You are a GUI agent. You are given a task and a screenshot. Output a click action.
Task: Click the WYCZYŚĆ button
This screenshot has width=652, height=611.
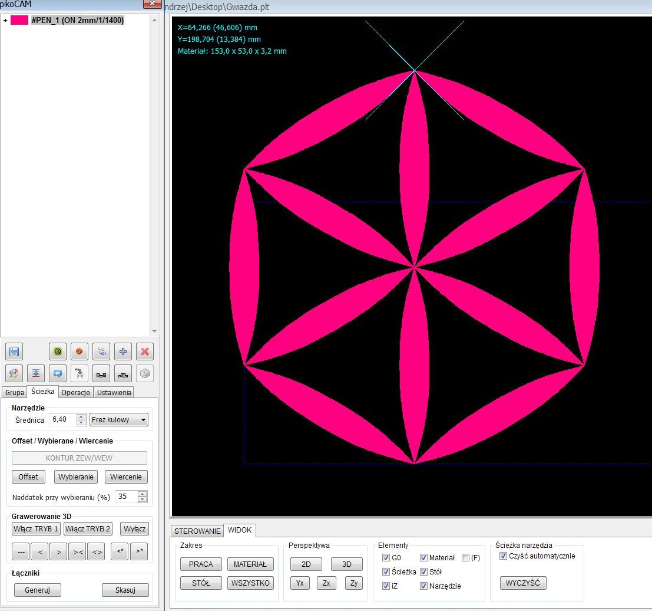523,583
